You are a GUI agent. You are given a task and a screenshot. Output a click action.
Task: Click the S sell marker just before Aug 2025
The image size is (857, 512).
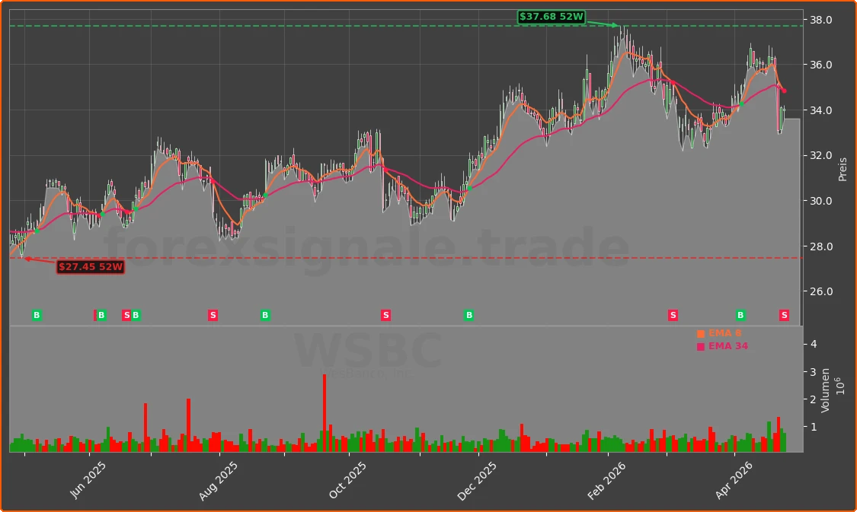pos(213,315)
